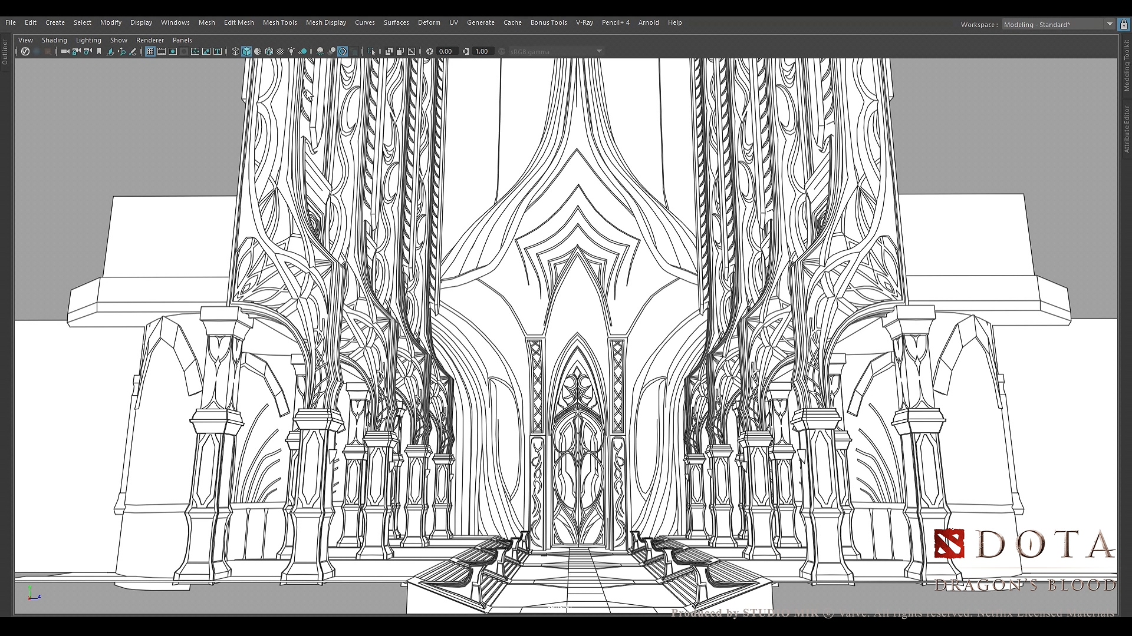The height and width of the screenshot is (636, 1132).
Task: Open the panel View menu
Action: (25, 40)
